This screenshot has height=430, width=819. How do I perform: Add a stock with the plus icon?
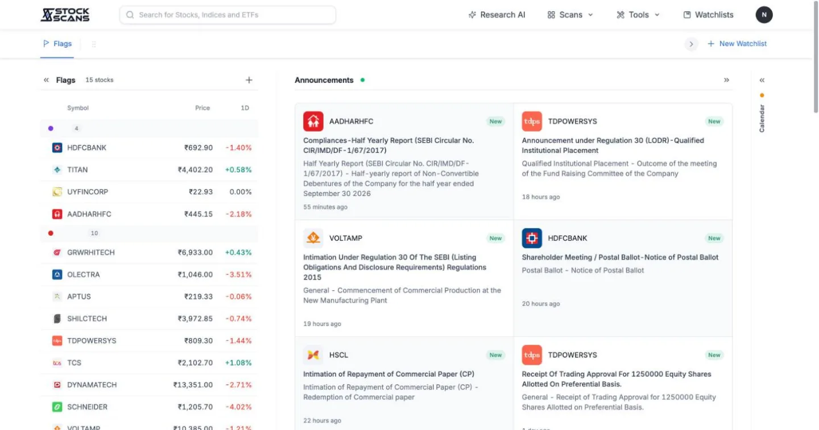[249, 80]
